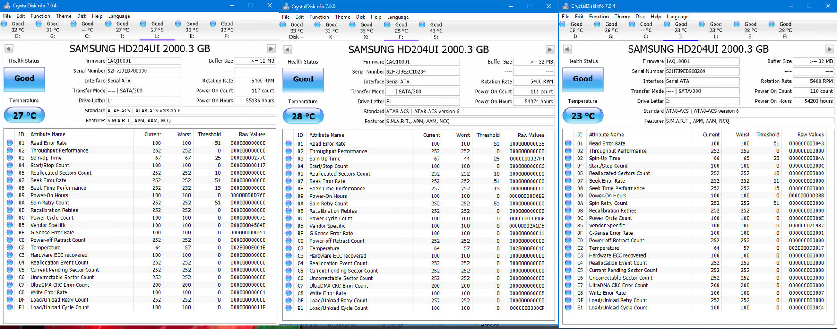Select Reallocated Sectors Count row in right window
This screenshot has height=329, width=837.
point(619,173)
